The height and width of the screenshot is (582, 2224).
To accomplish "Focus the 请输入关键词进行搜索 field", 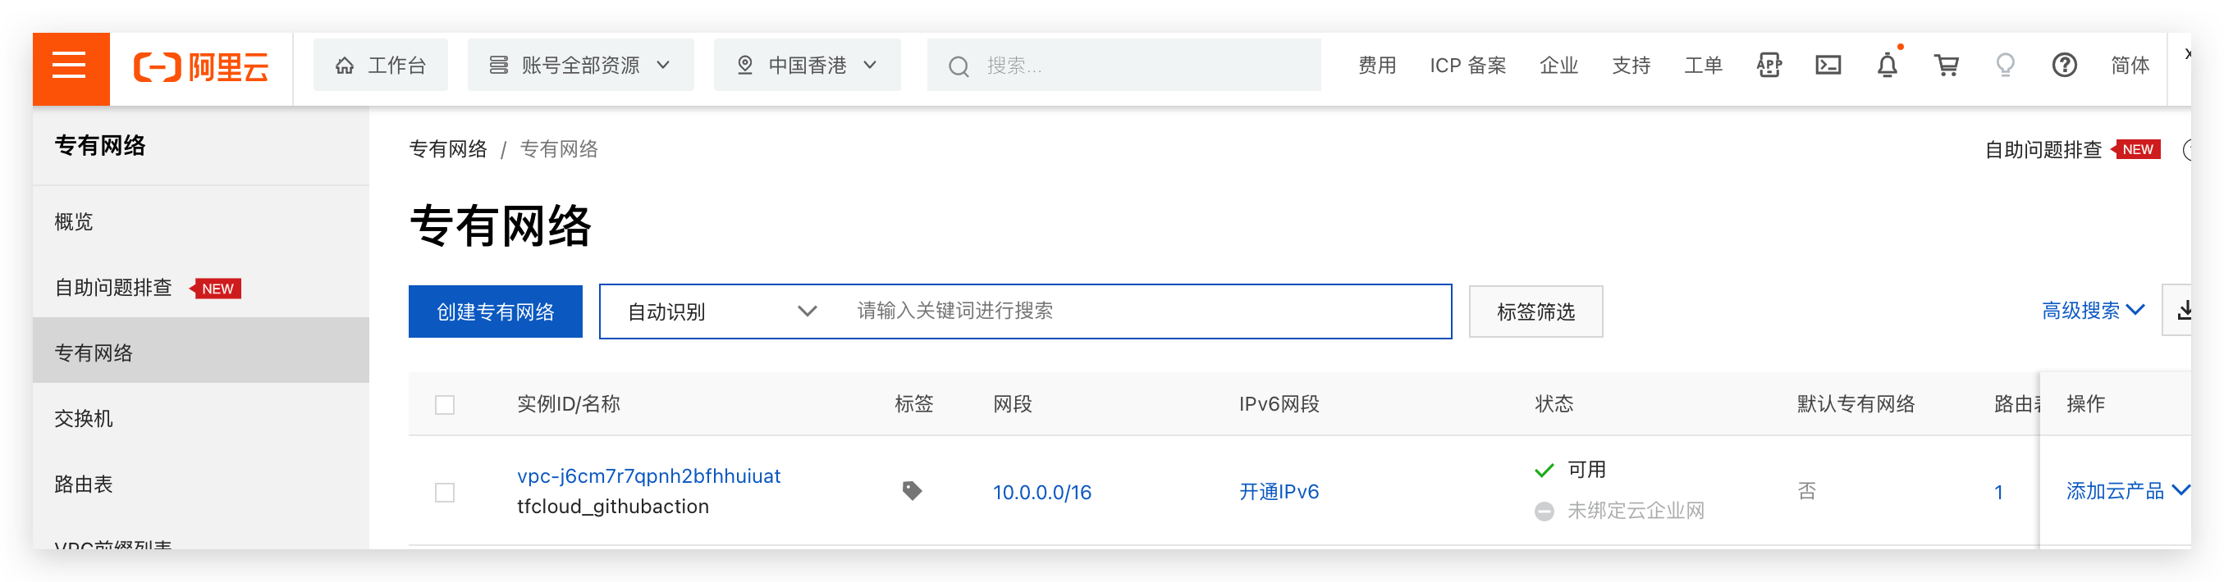I will coord(1146,311).
